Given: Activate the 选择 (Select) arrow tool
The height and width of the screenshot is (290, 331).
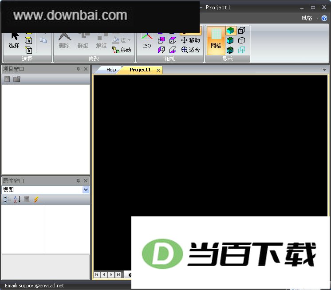Looking at the screenshot, I should tap(14, 41).
